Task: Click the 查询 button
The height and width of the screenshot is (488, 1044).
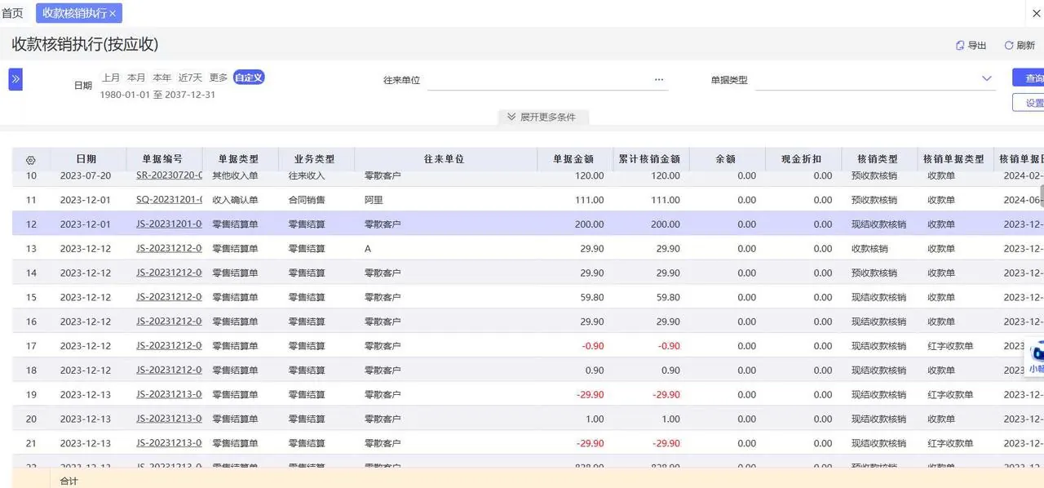Action: point(1029,78)
